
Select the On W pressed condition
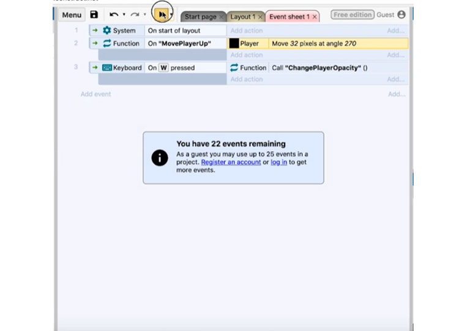click(185, 68)
